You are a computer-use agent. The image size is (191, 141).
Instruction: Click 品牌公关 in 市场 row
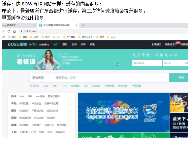(x=49, y=125)
